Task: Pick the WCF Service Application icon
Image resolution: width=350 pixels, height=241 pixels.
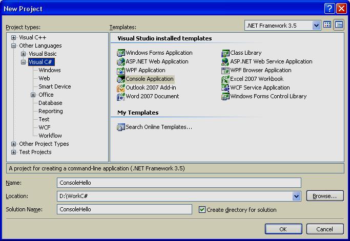Action: point(225,87)
